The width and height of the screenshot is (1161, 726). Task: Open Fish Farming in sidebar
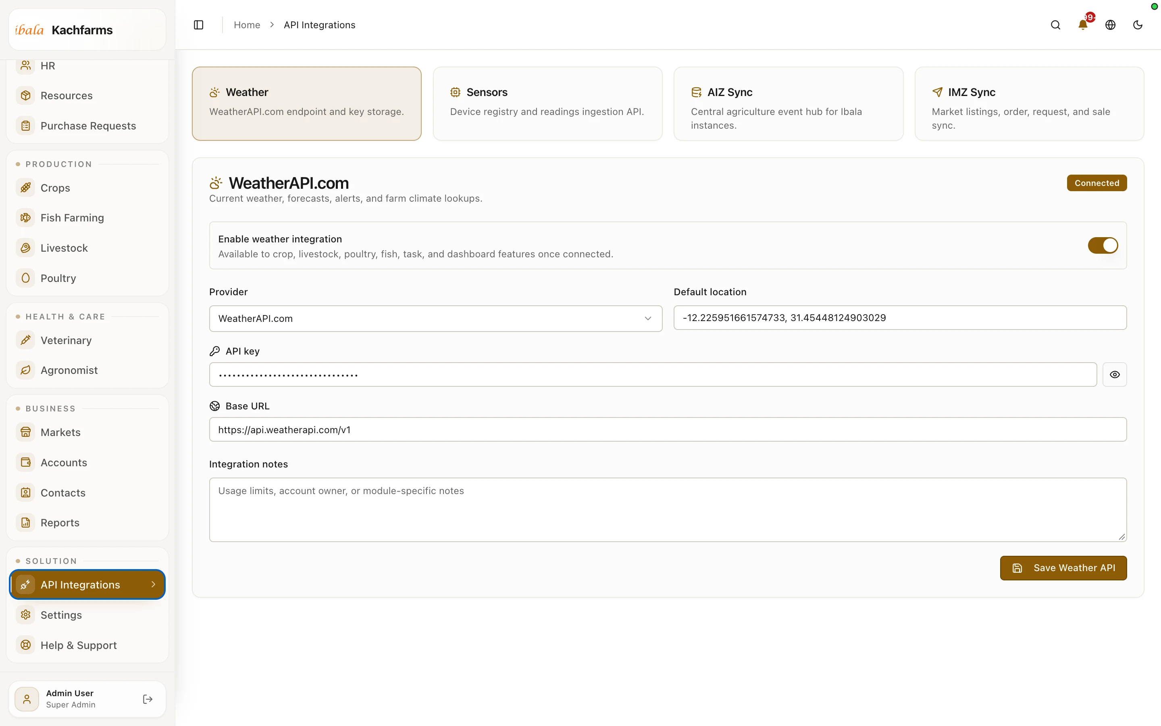(x=87, y=218)
